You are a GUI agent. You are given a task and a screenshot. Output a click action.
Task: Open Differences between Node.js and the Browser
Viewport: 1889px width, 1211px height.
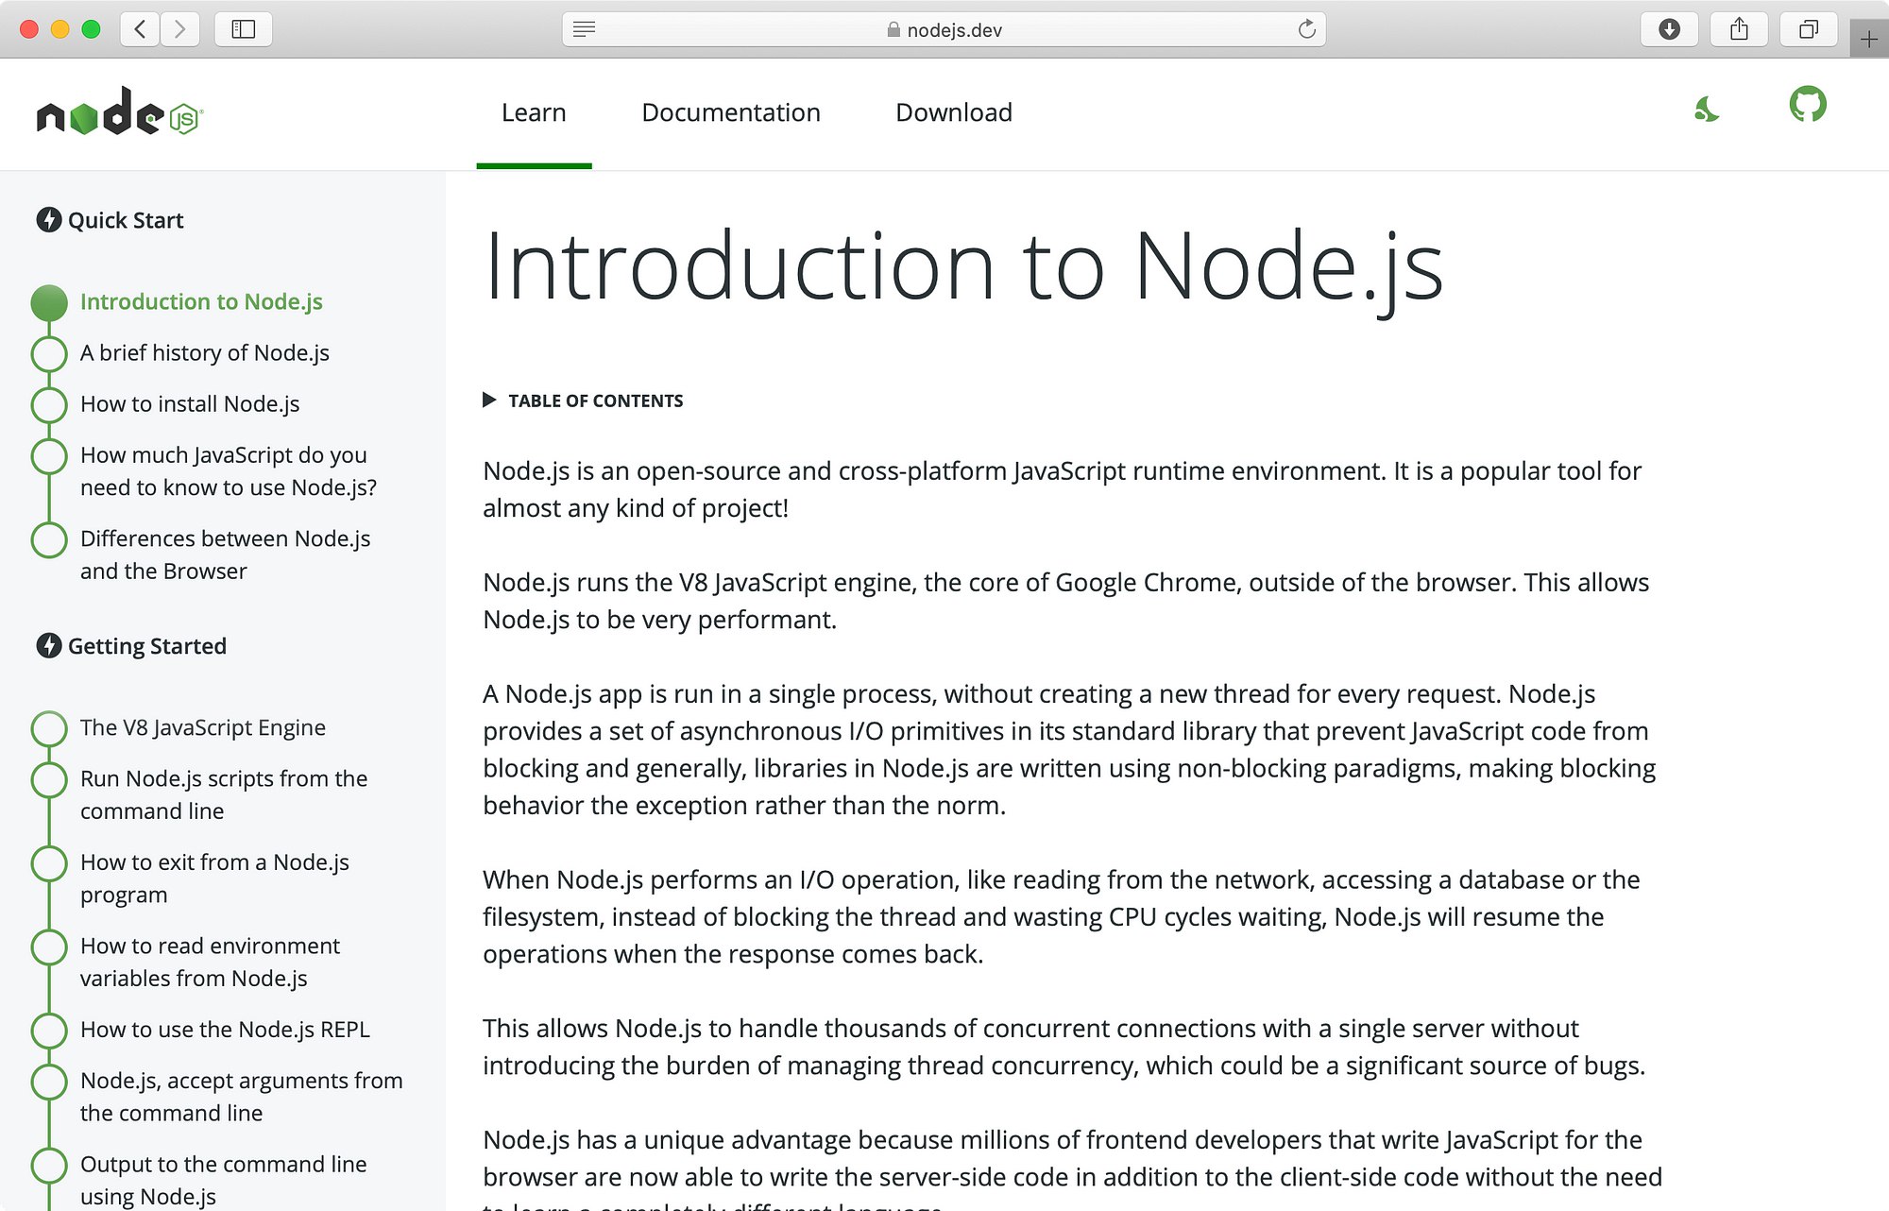coord(225,554)
